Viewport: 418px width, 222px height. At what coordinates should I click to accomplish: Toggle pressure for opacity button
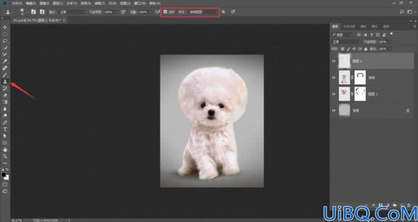123,12
